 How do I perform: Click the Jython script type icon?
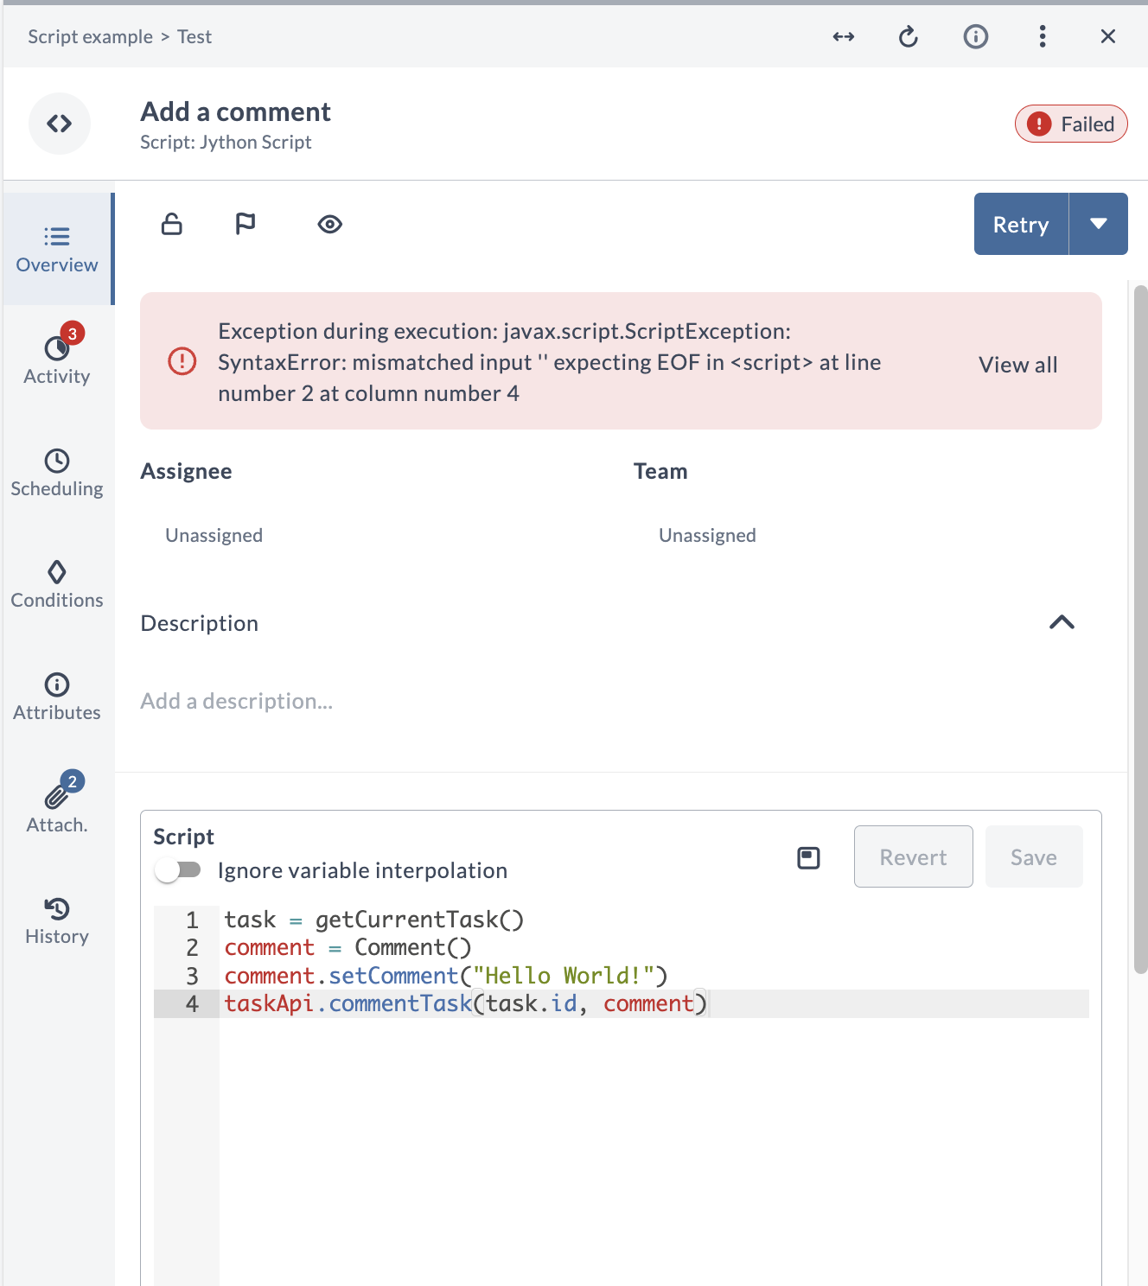point(60,124)
